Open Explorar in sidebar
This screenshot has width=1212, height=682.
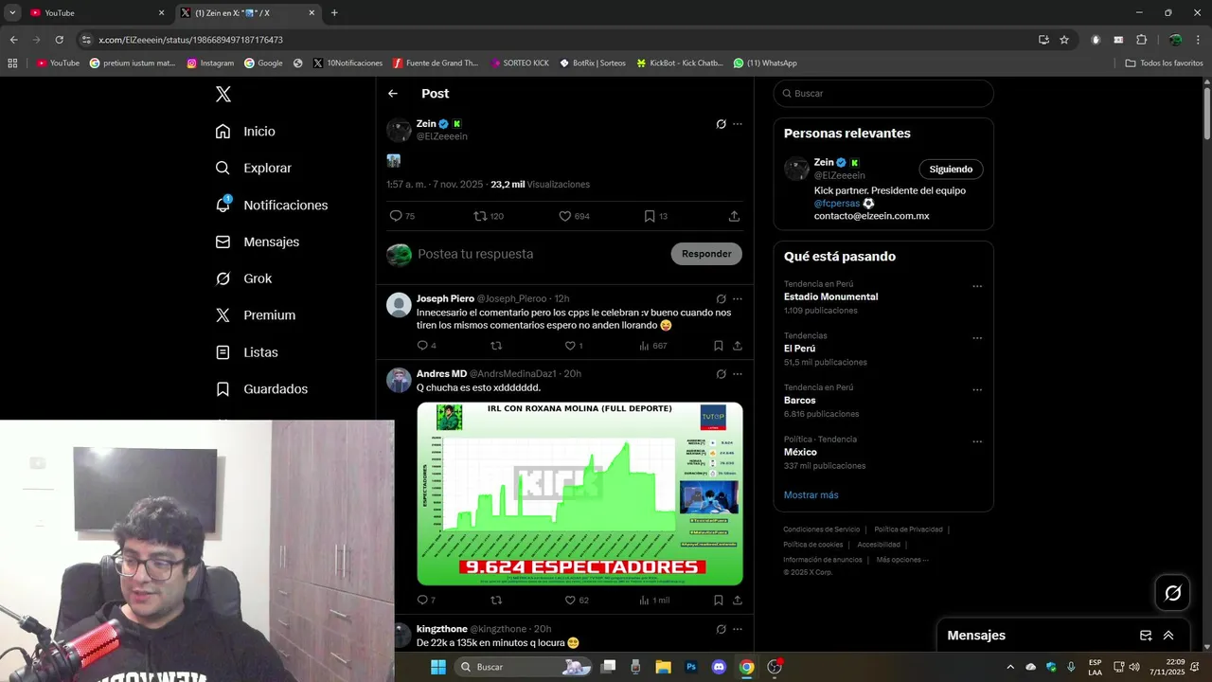(x=254, y=168)
